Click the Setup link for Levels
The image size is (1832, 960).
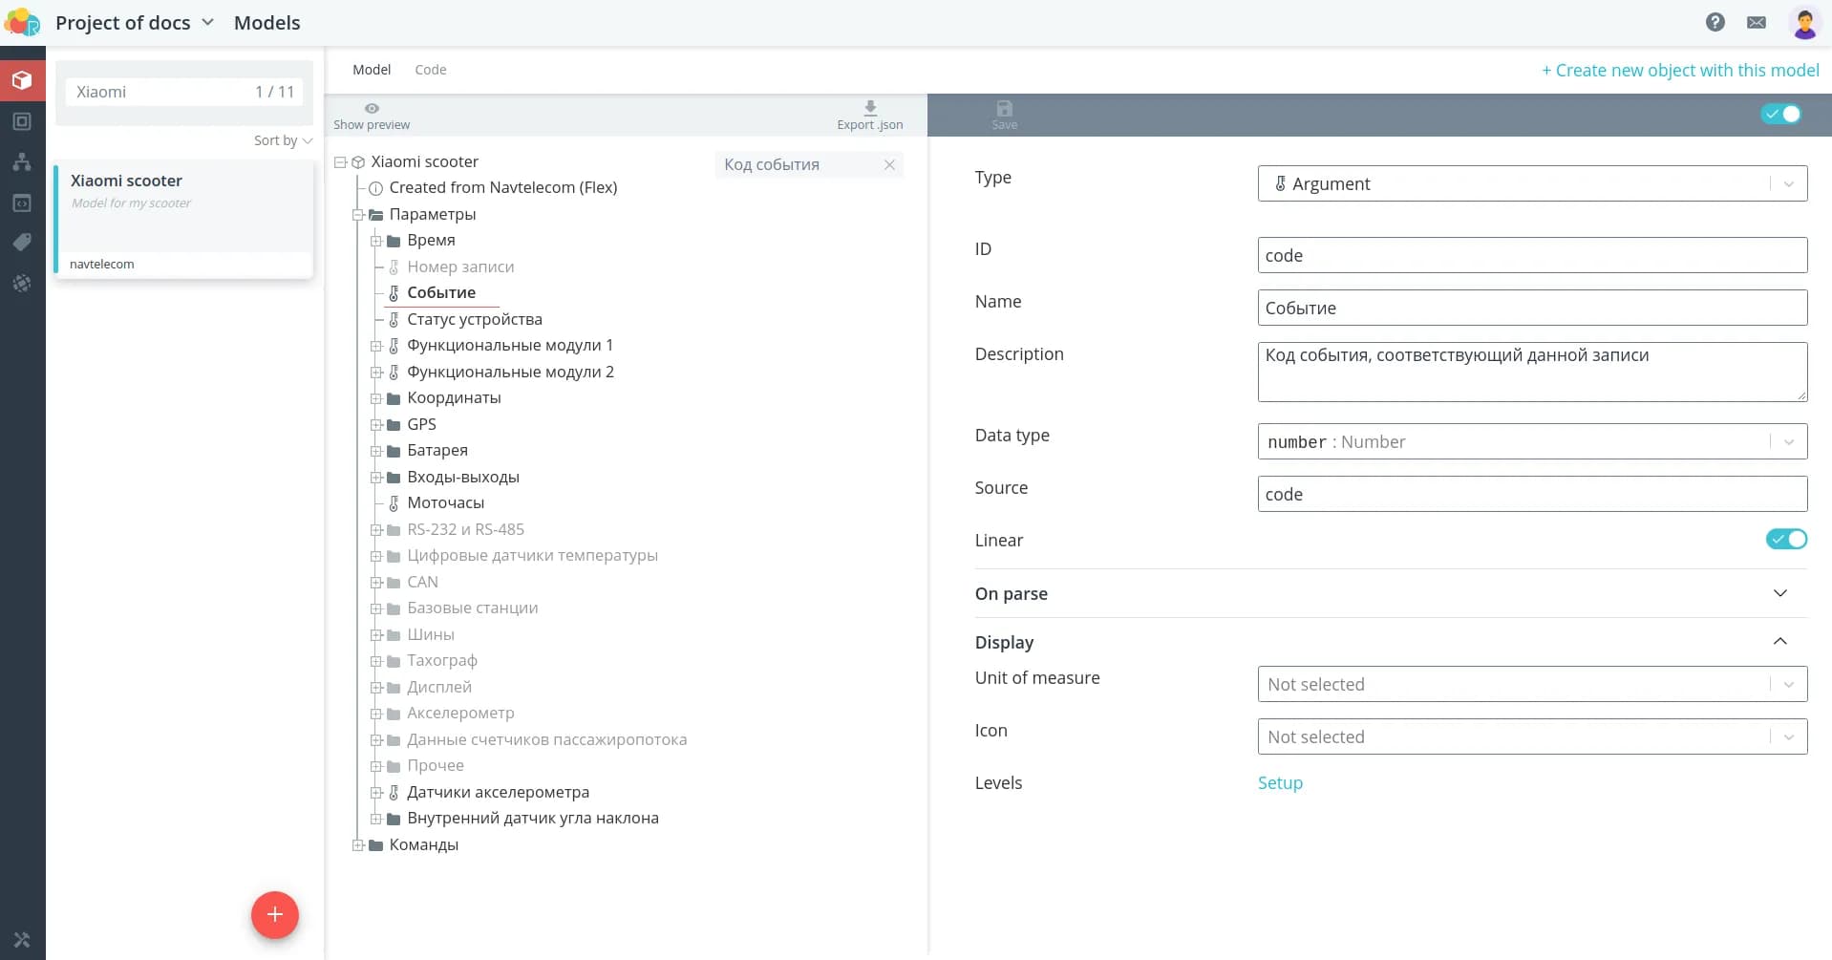pos(1279,782)
